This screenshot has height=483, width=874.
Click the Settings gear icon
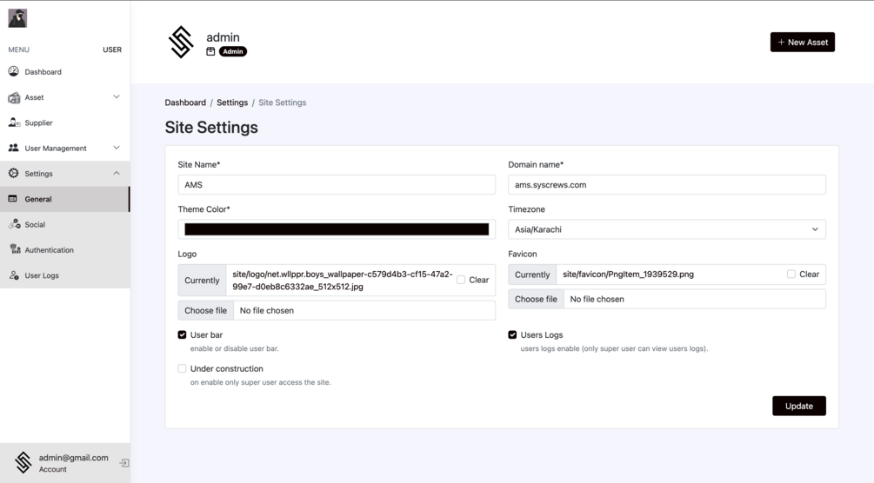tap(13, 174)
